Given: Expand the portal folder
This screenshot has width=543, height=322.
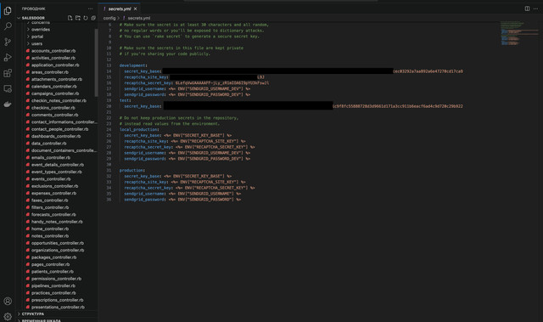Looking at the screenshot, I should 37,37.
